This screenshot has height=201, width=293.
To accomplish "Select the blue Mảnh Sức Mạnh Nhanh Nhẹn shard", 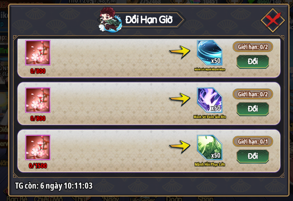I will pos(210,53).
